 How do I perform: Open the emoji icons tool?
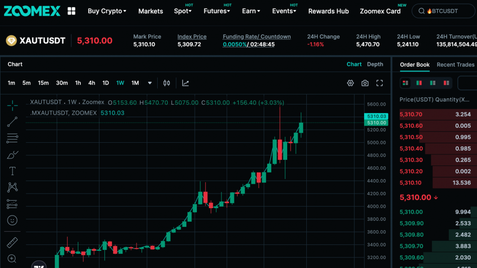coord(13,220)
